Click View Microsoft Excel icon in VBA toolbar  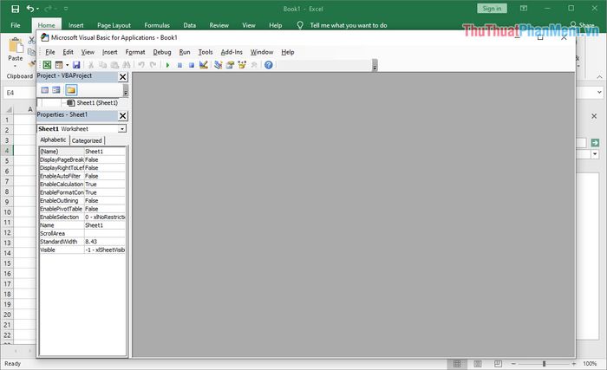pos(47,65)
